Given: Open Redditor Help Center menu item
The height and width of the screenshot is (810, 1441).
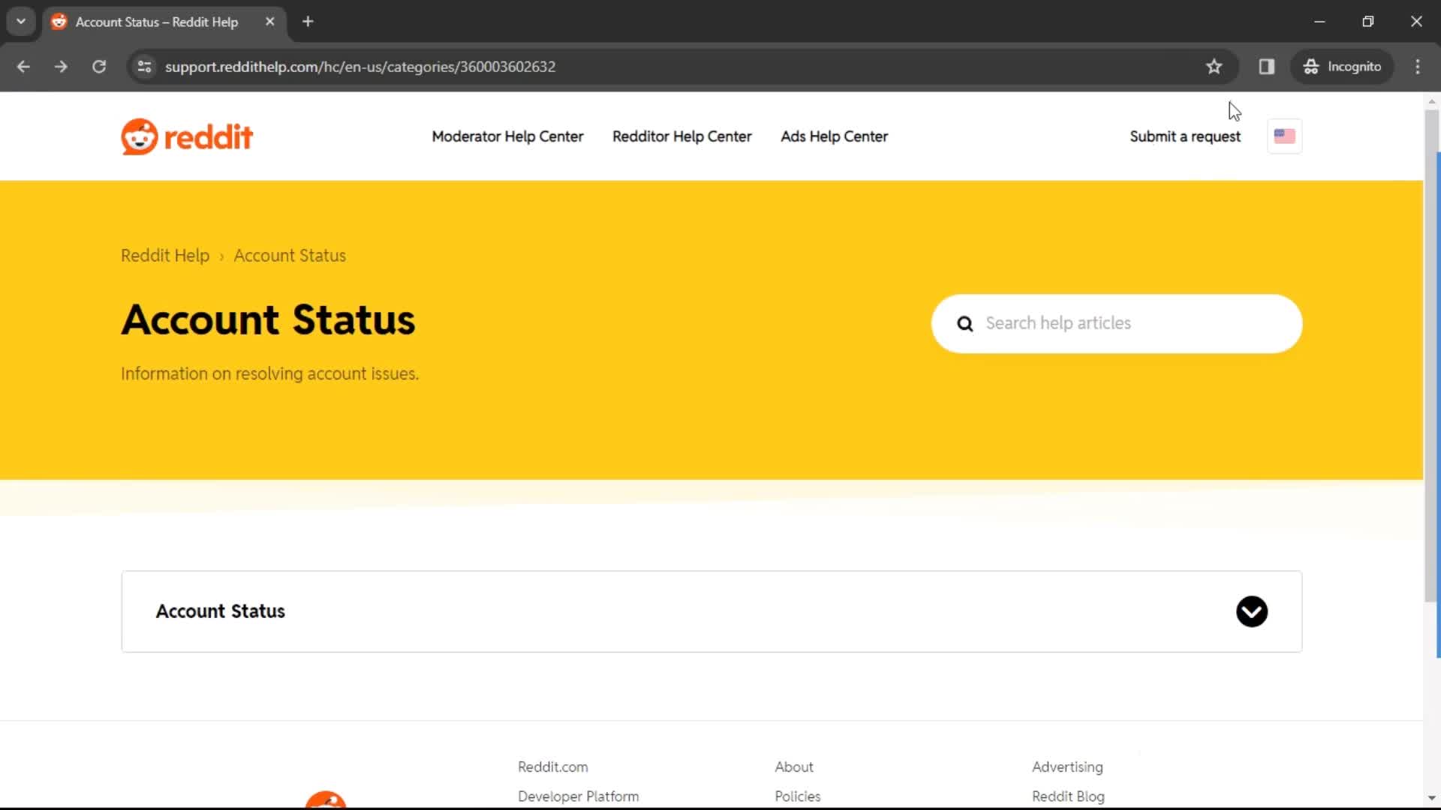Looking at the screenshot, I should pyautogui.click(x=681, y=136).
